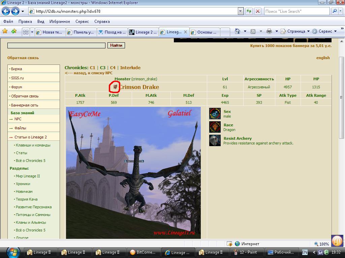Select the C4 chronicle link
Viewport: 345px width, 258px height.
[x=113, y=68]
